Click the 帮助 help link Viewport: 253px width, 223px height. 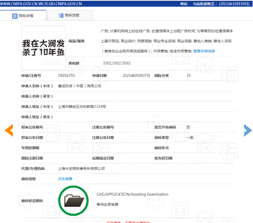tap(184, 4)
